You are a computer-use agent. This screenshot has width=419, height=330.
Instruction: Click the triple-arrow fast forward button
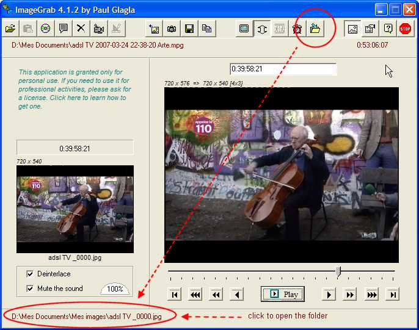(372, 295)
